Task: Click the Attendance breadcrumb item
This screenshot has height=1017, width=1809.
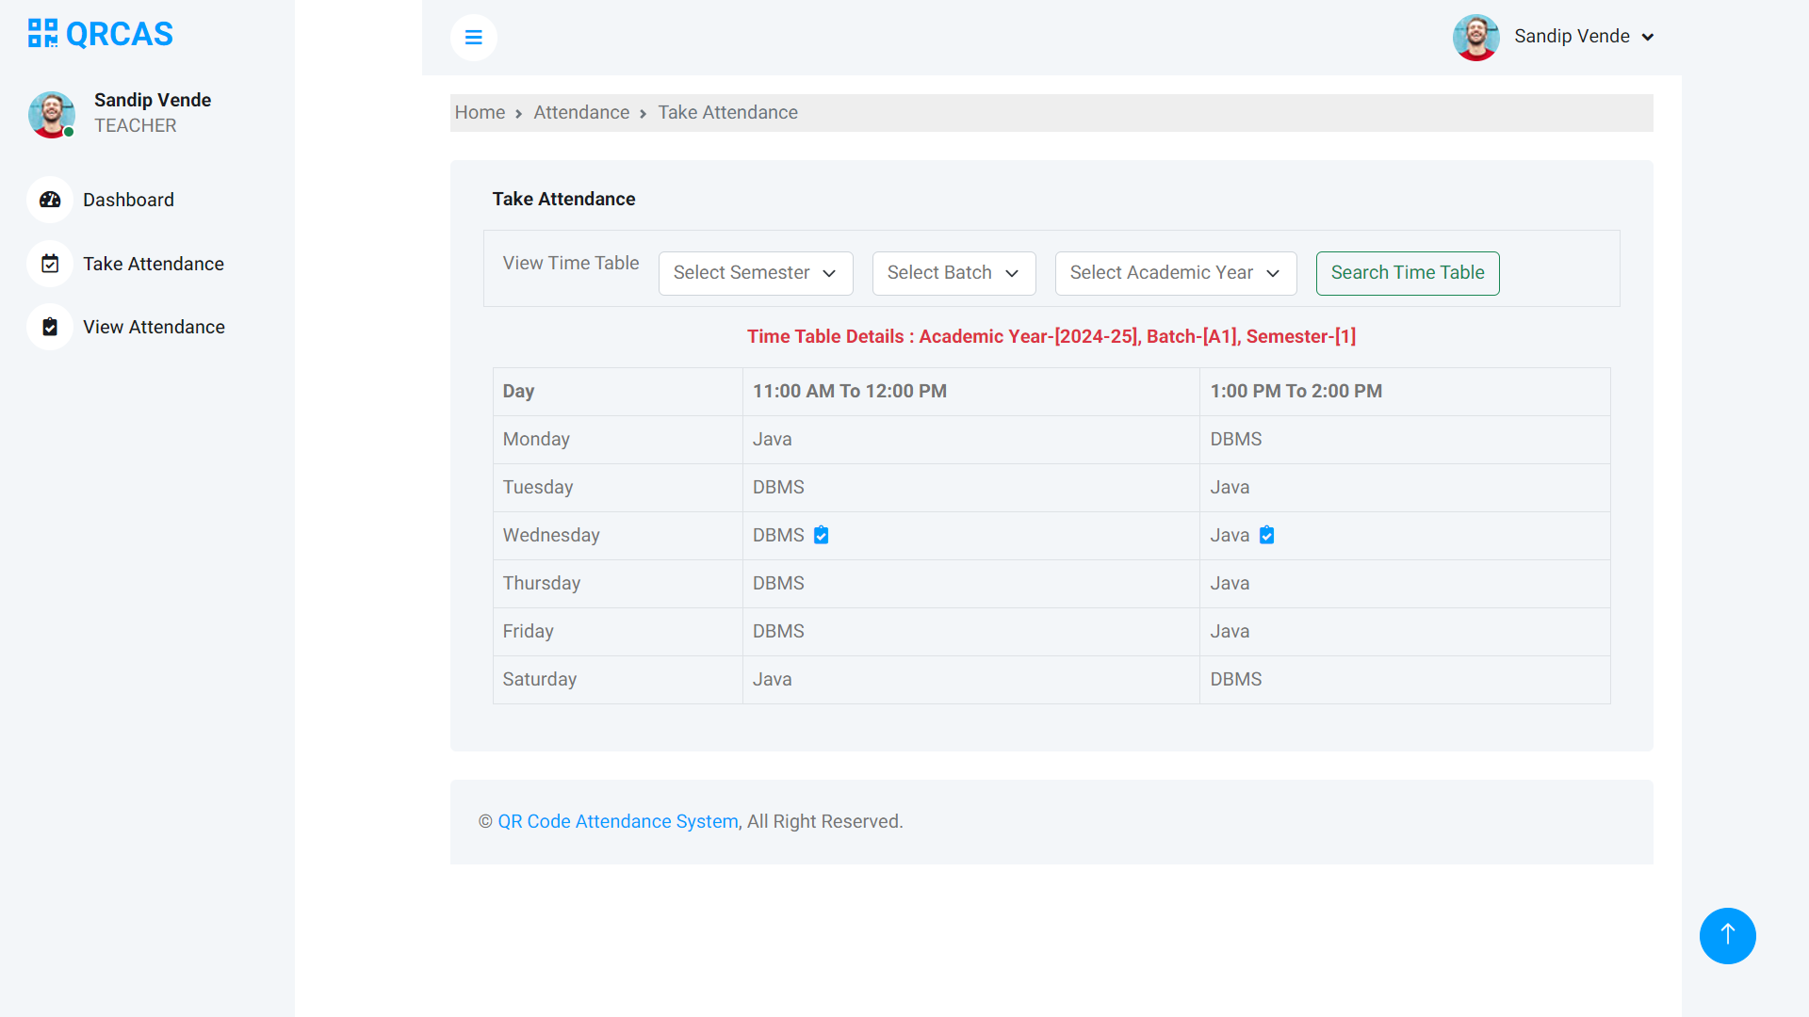Action: pyautogui.click(x=580, y=112)
